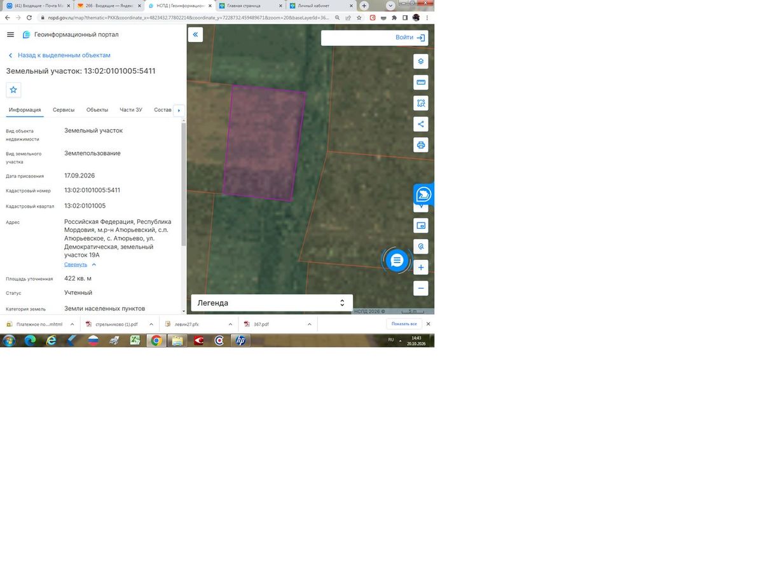Open options for стрельниково (1).pdf download

click(151, 324)
